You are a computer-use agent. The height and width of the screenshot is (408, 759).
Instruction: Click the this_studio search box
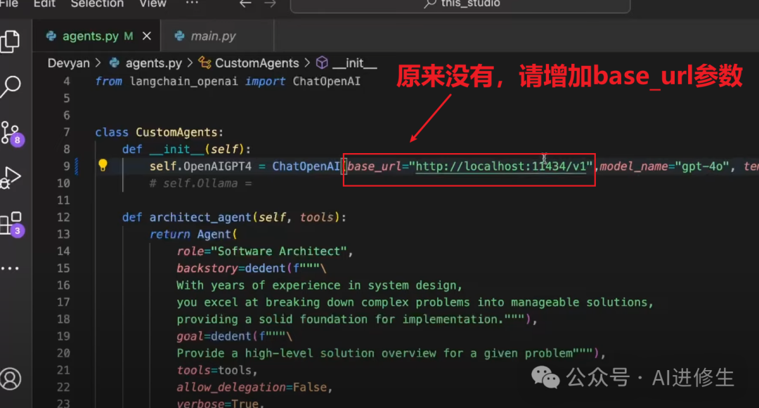click(460, 5)
